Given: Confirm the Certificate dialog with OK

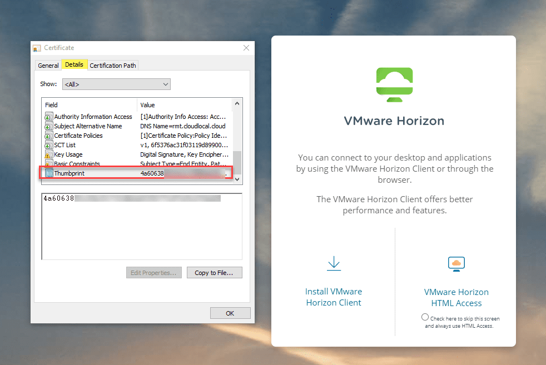Looking at the screenshot, I should click(x=230, y=313).
